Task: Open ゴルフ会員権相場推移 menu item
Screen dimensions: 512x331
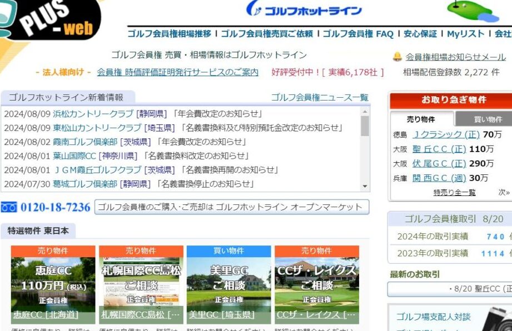Action: (170, 34)
